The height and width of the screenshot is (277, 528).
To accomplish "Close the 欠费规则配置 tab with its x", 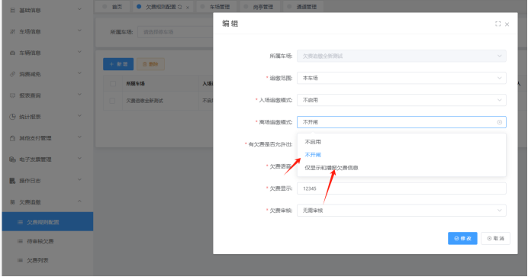I will tap(188, 8).
